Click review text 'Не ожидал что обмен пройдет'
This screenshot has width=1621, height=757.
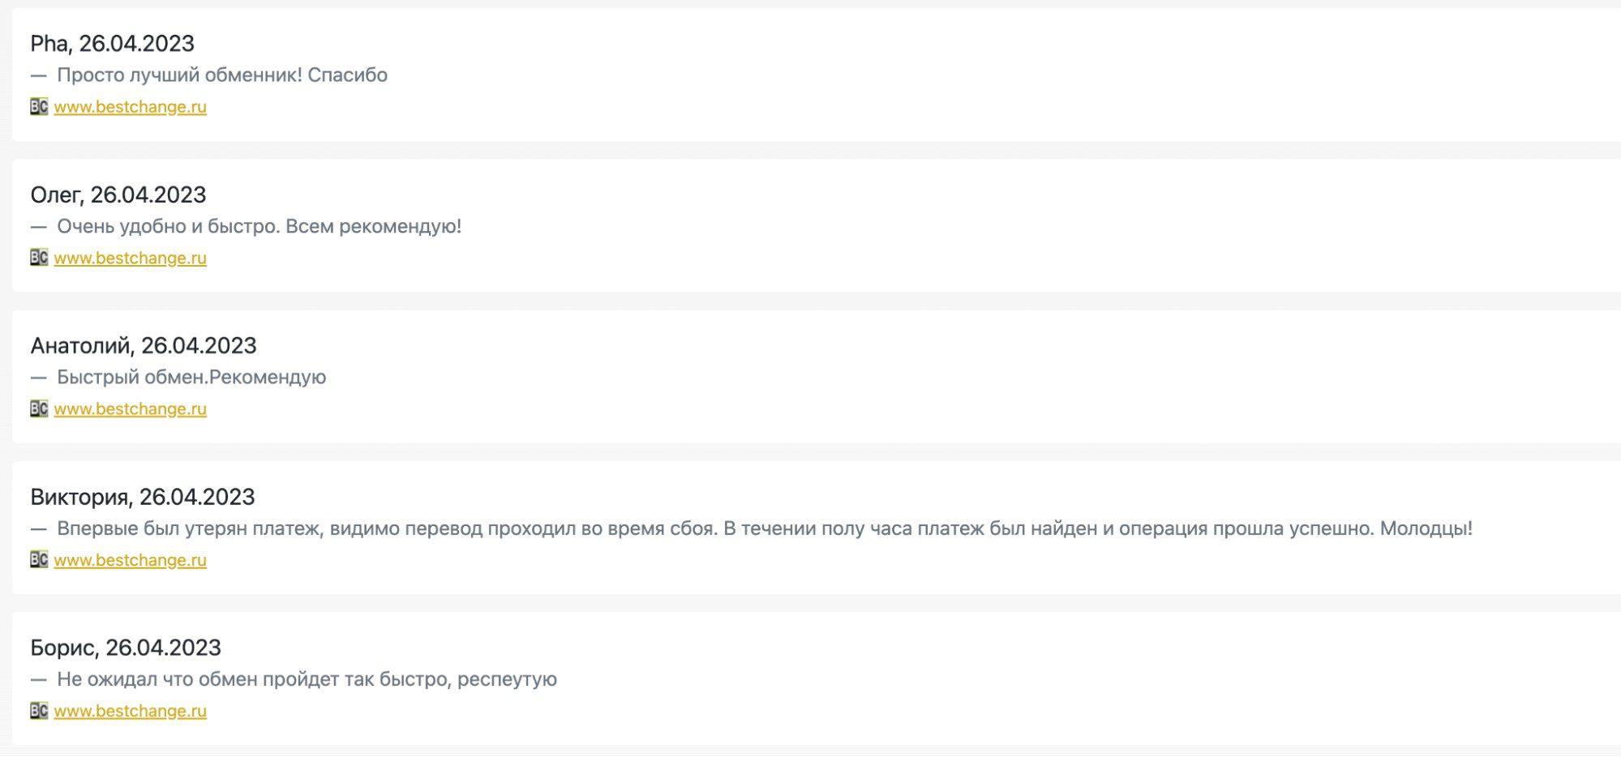(197, 679)
